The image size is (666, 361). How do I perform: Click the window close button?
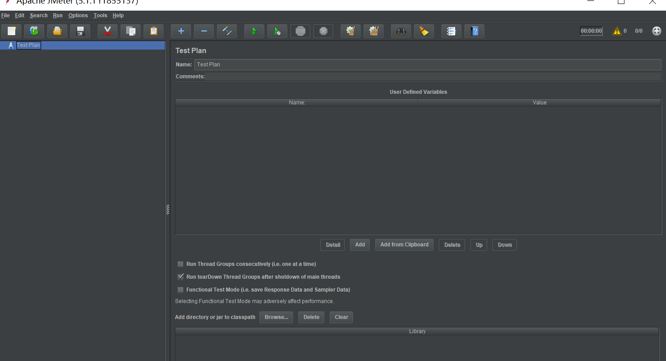(652, 2)
